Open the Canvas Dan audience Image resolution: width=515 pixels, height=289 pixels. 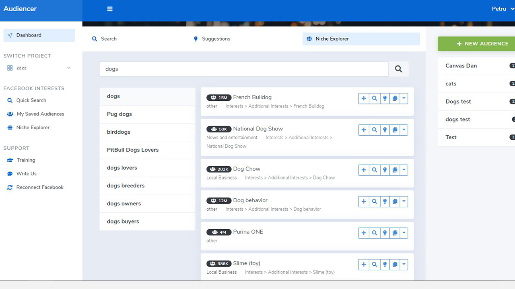point(476,66)
